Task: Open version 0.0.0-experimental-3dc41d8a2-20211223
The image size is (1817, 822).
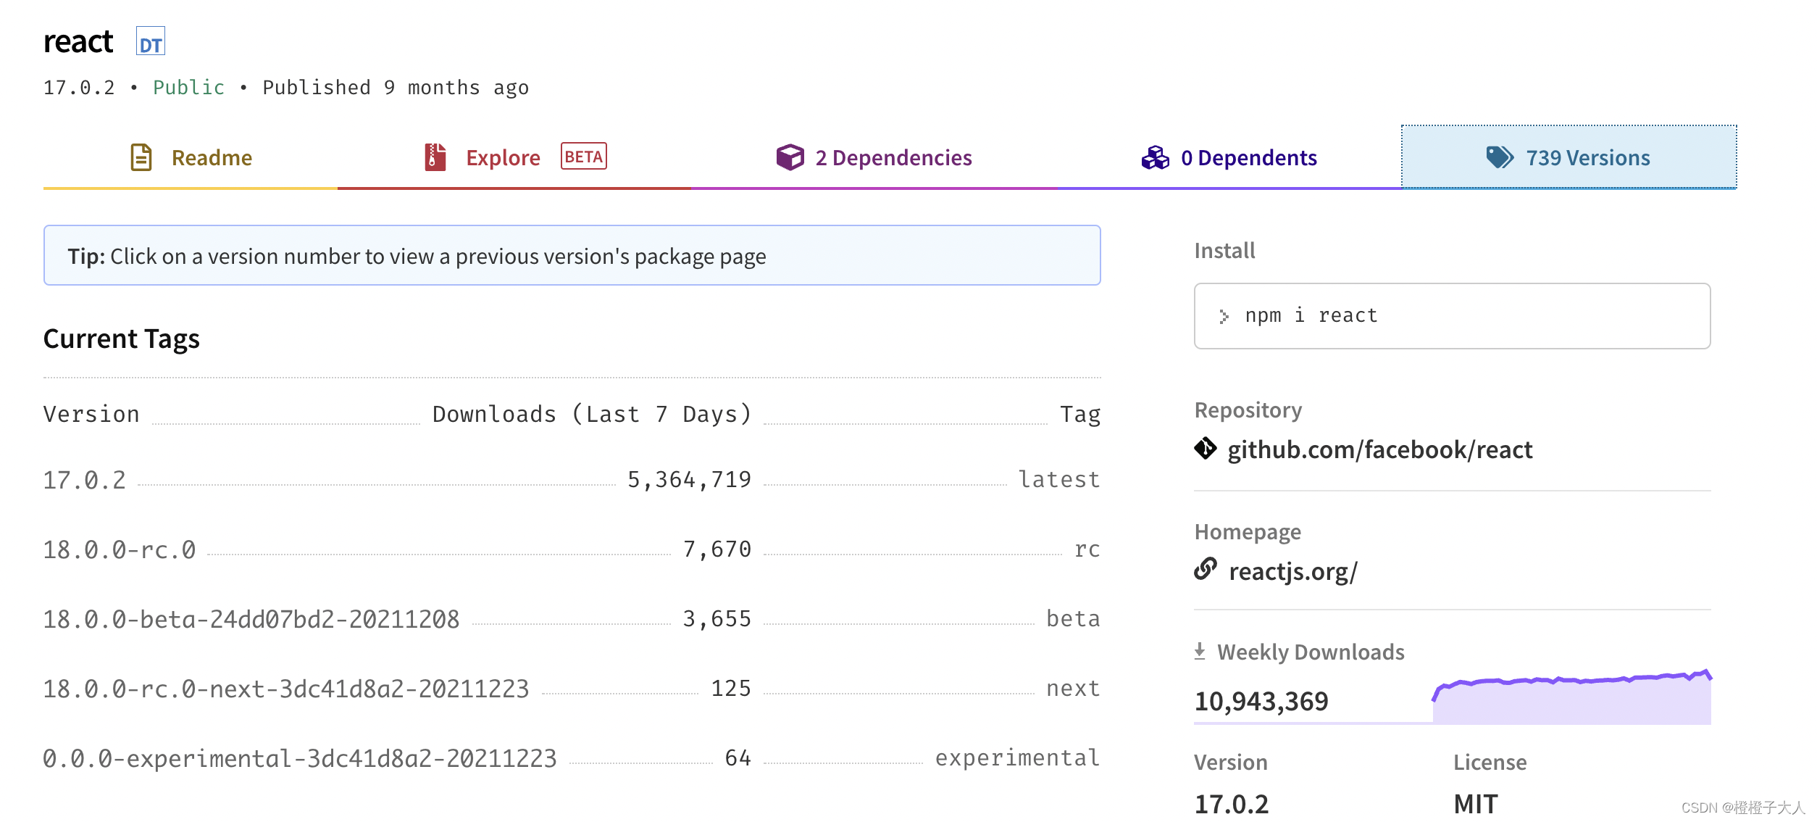Action: pyautogui.click(x=300, y=758)
